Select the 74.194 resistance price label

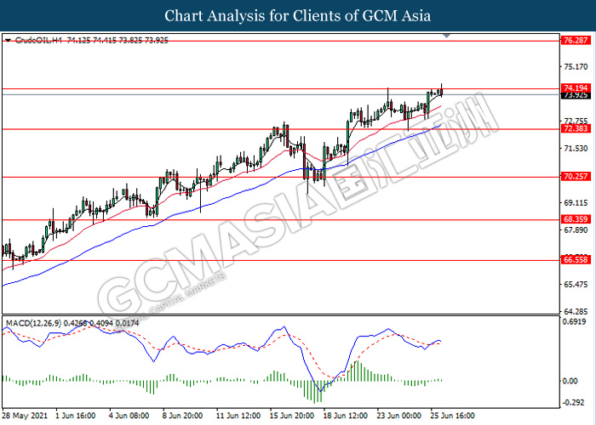click(576, 88)
